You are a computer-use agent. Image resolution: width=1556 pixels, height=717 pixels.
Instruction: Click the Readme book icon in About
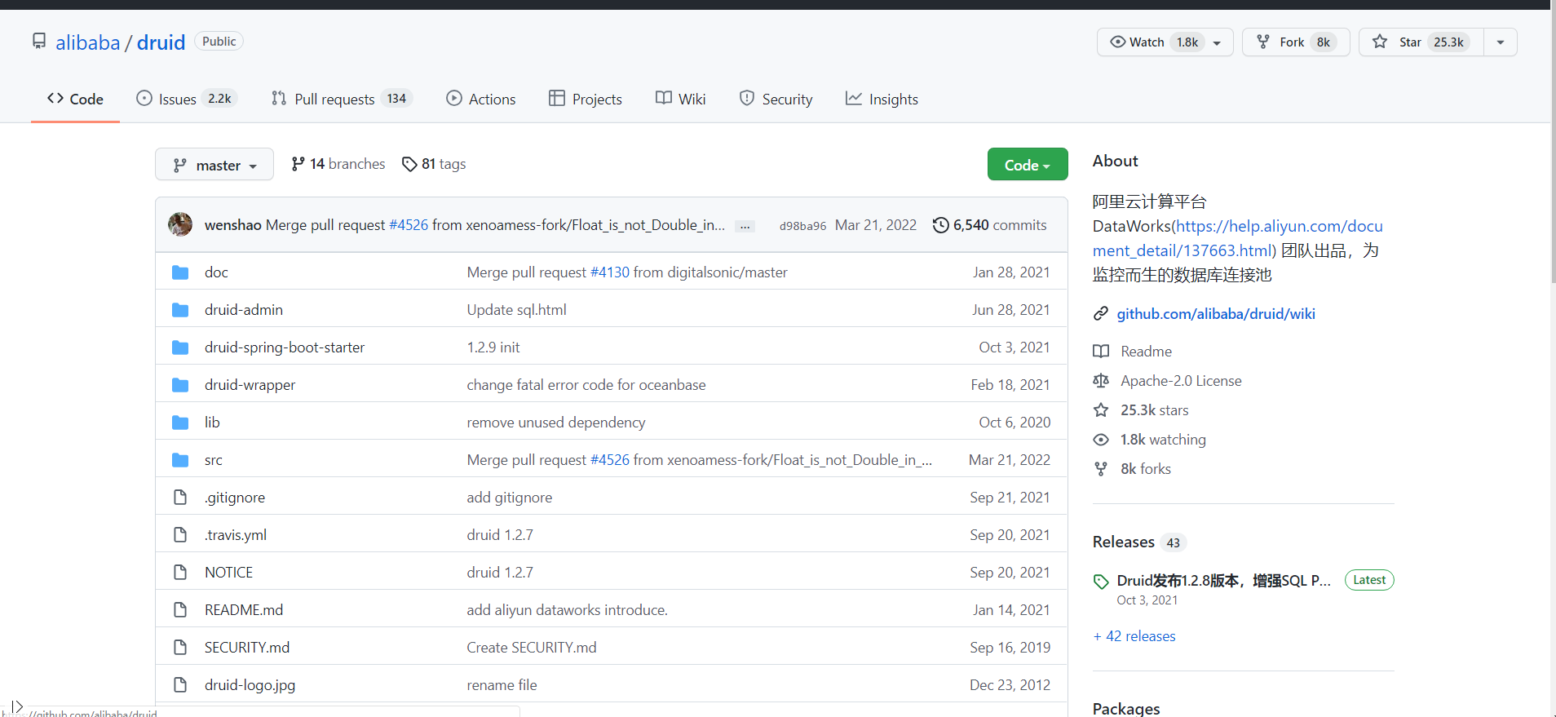point(1101,352)
